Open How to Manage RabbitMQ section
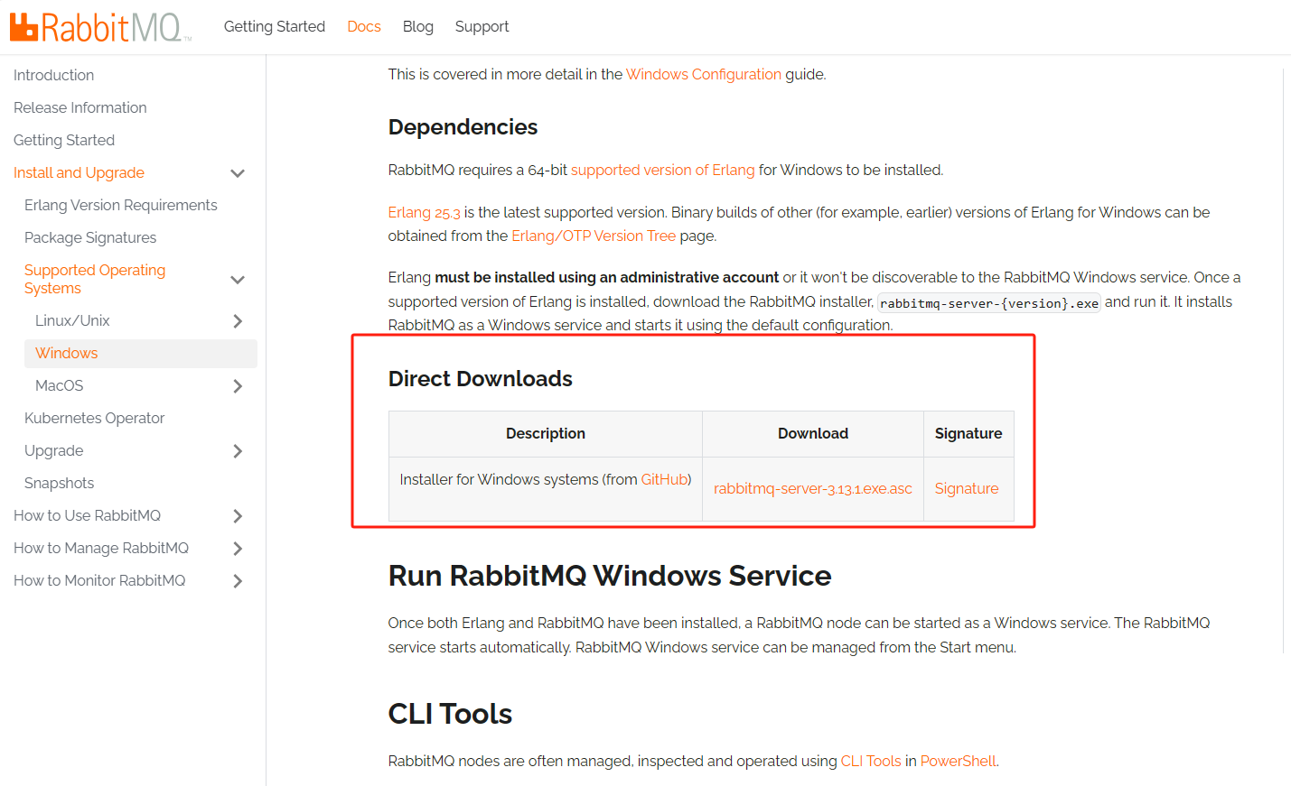The height and width of the screenshot is (786, 1291). pyautogui.click(x=101, y=548)
